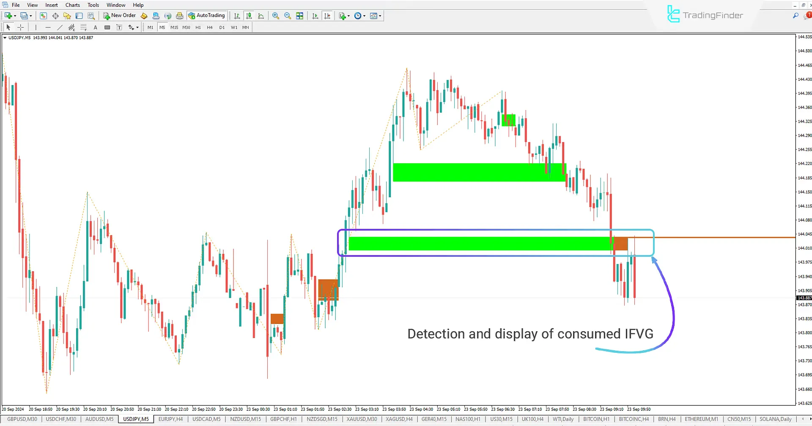Pick the Horizontal Line drawing tool
Viewport: 812px width, 426px height.
click(x=48, y=27)
